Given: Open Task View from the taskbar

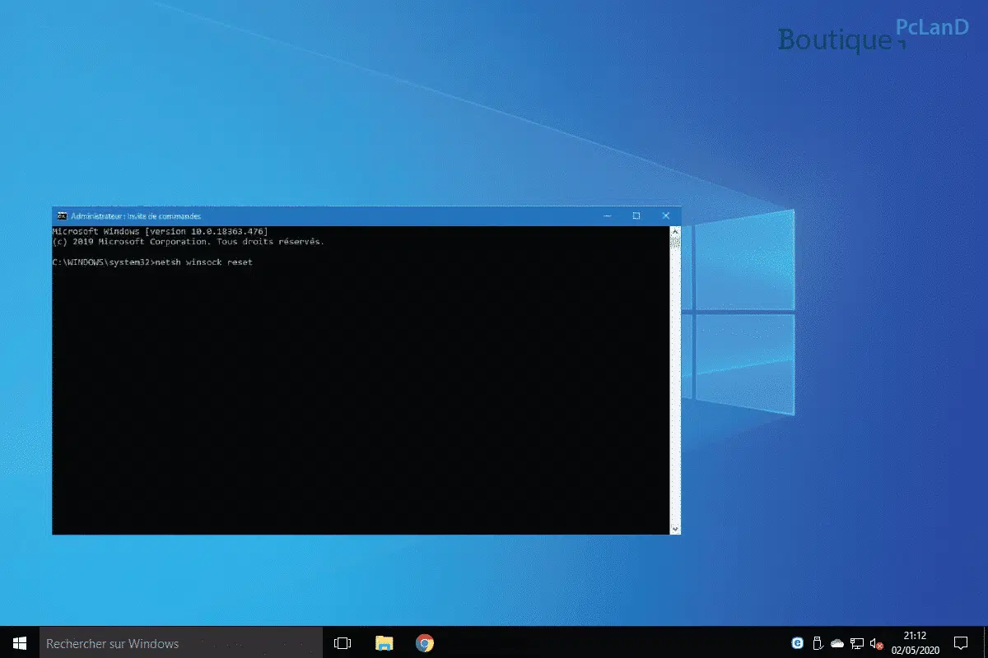Looking at the screenshot, I should click(343, 642).
